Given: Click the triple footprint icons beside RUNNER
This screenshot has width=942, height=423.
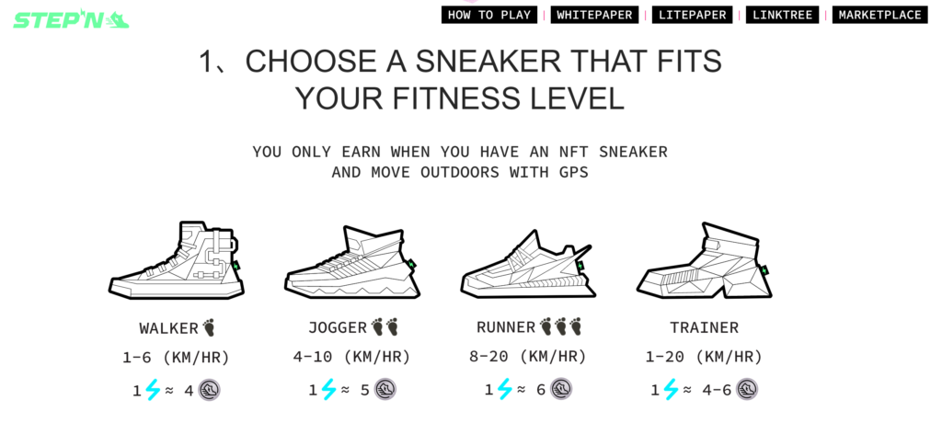Looking at the screenshot, I should tap(561, 326).
